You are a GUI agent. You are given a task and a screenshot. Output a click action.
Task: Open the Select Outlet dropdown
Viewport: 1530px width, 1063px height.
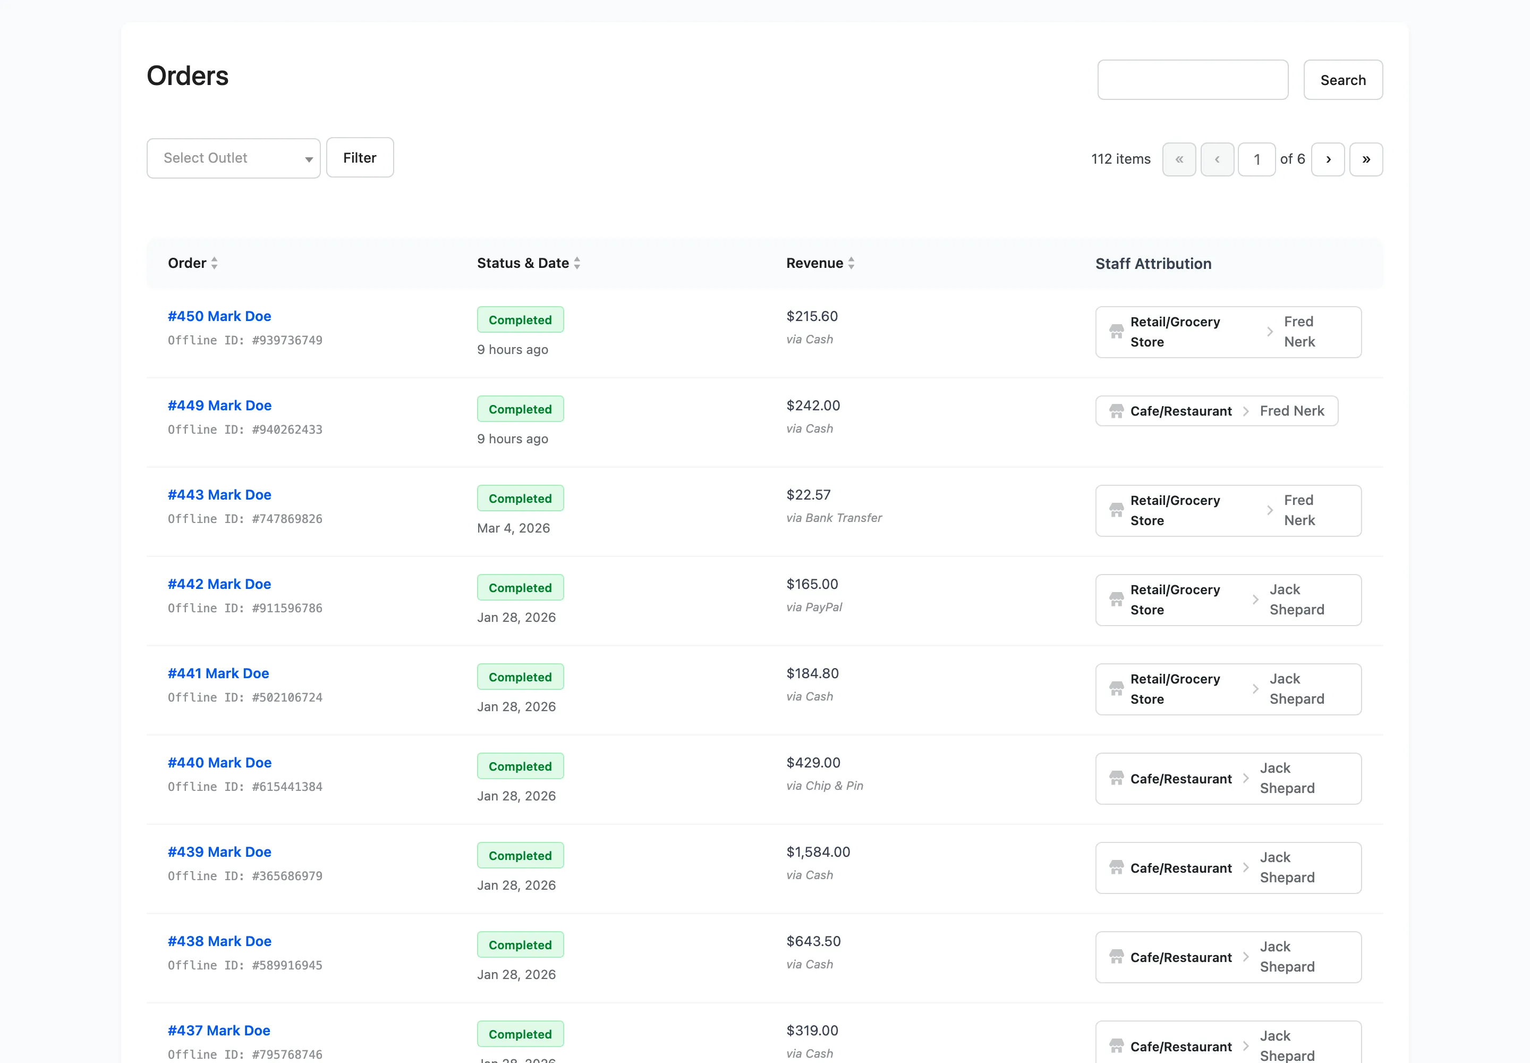[233, 158]
